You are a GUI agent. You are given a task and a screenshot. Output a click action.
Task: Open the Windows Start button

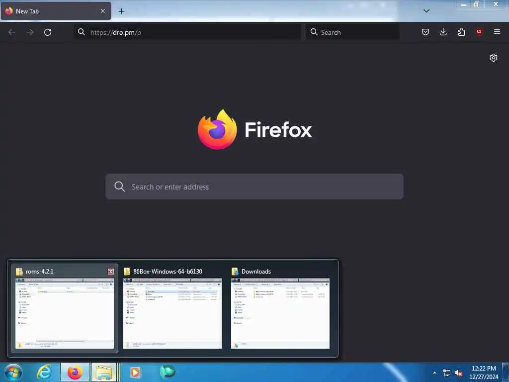click(x=13, y=372)
